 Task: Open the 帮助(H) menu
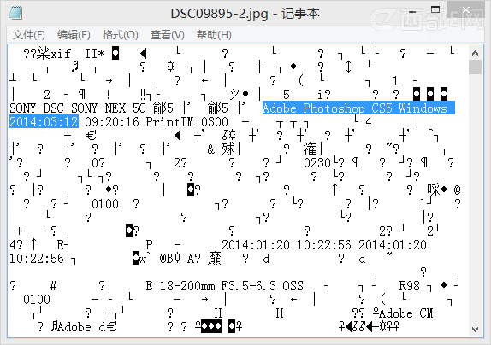tap(214, 35)
